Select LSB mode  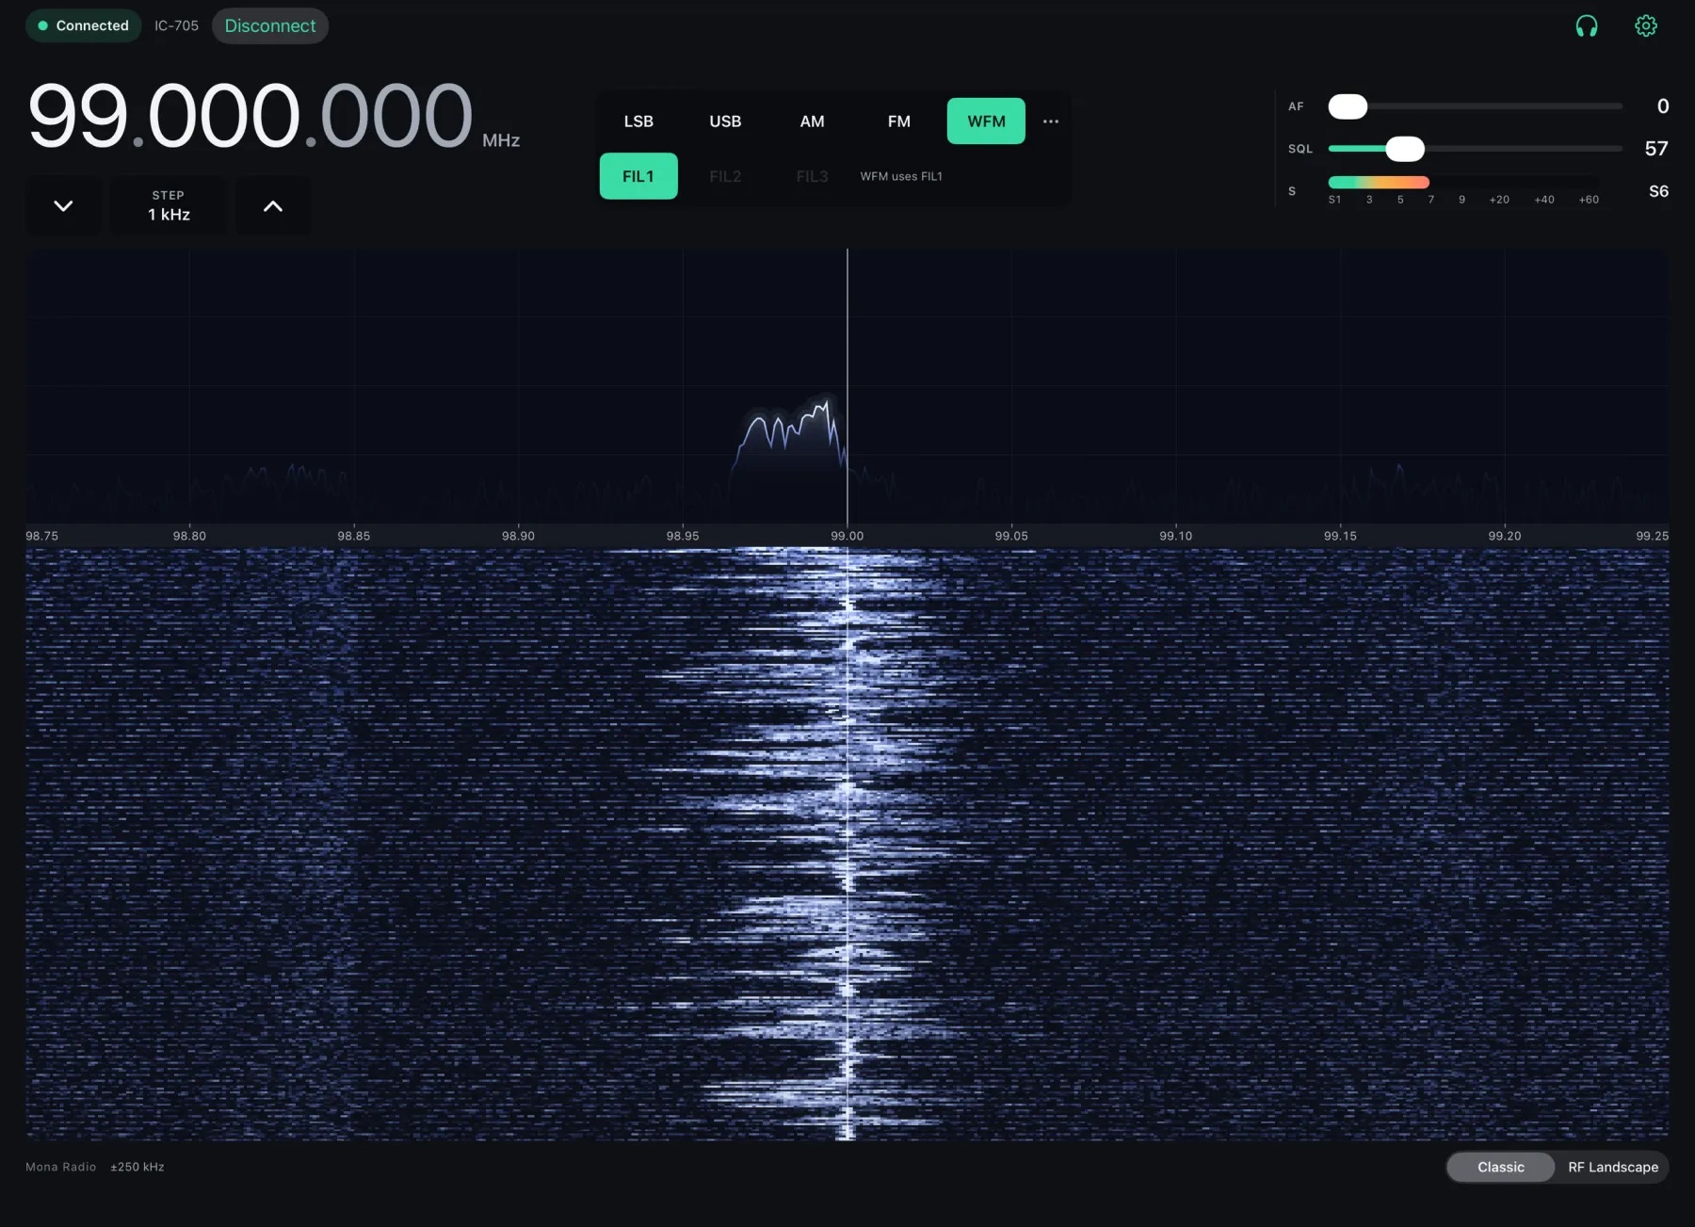(638, 121)
